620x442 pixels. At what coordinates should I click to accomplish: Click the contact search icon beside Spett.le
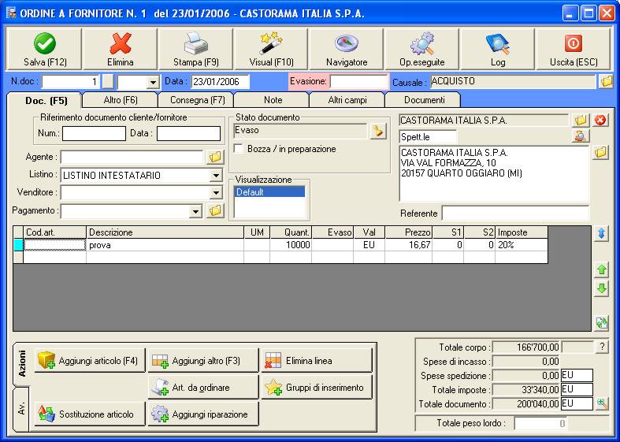(x=581, y=136)
